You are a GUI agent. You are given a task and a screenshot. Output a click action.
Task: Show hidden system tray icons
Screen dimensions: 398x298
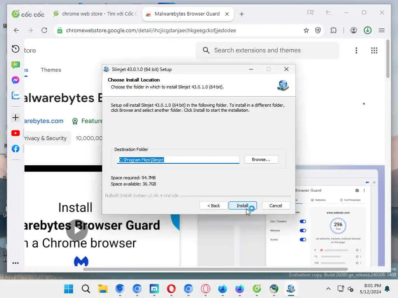(328, 289)
